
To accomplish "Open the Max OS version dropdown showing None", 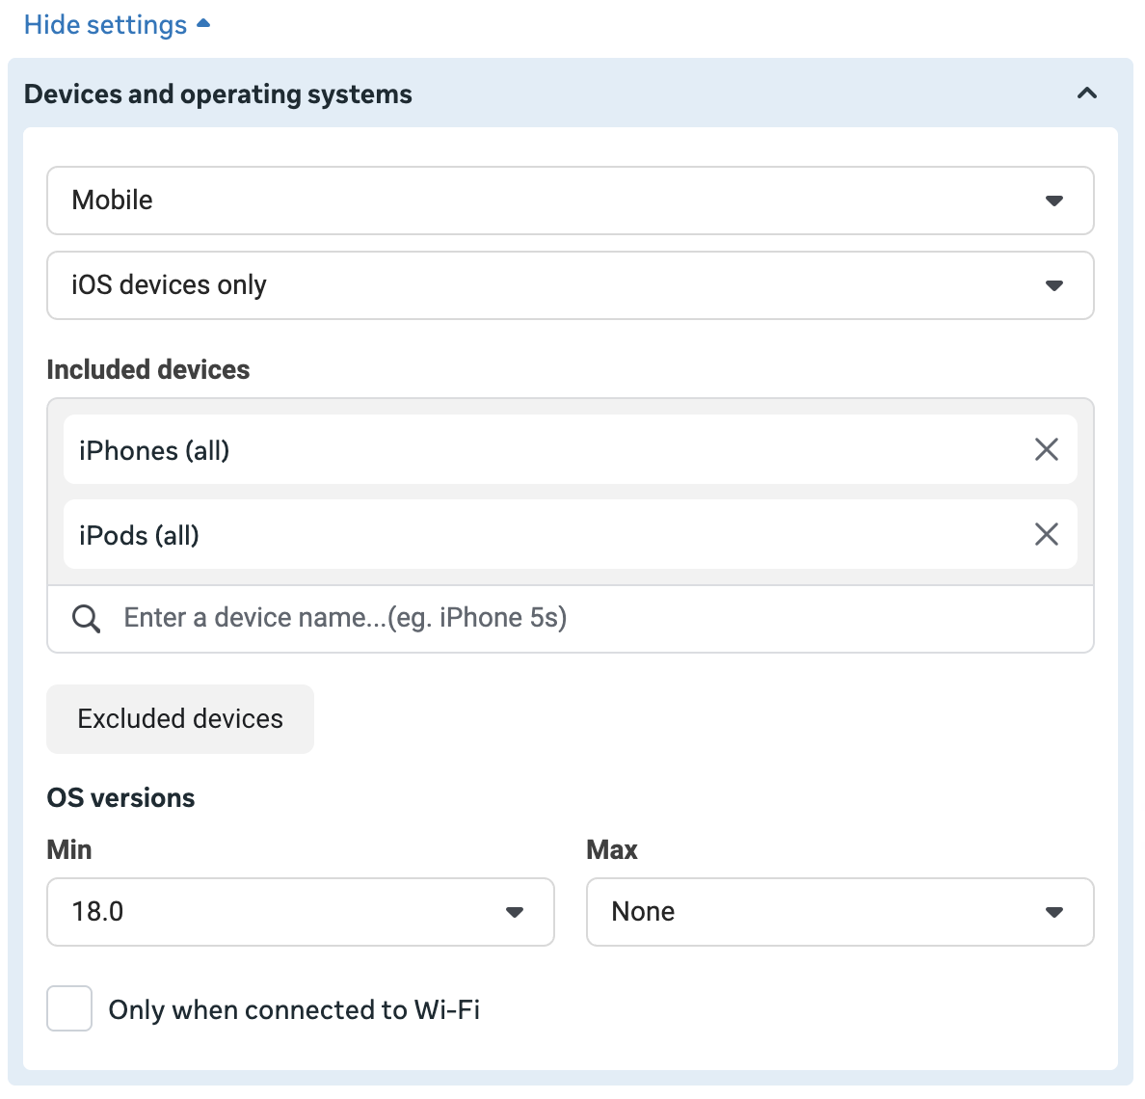I will [x=839, y=912].
